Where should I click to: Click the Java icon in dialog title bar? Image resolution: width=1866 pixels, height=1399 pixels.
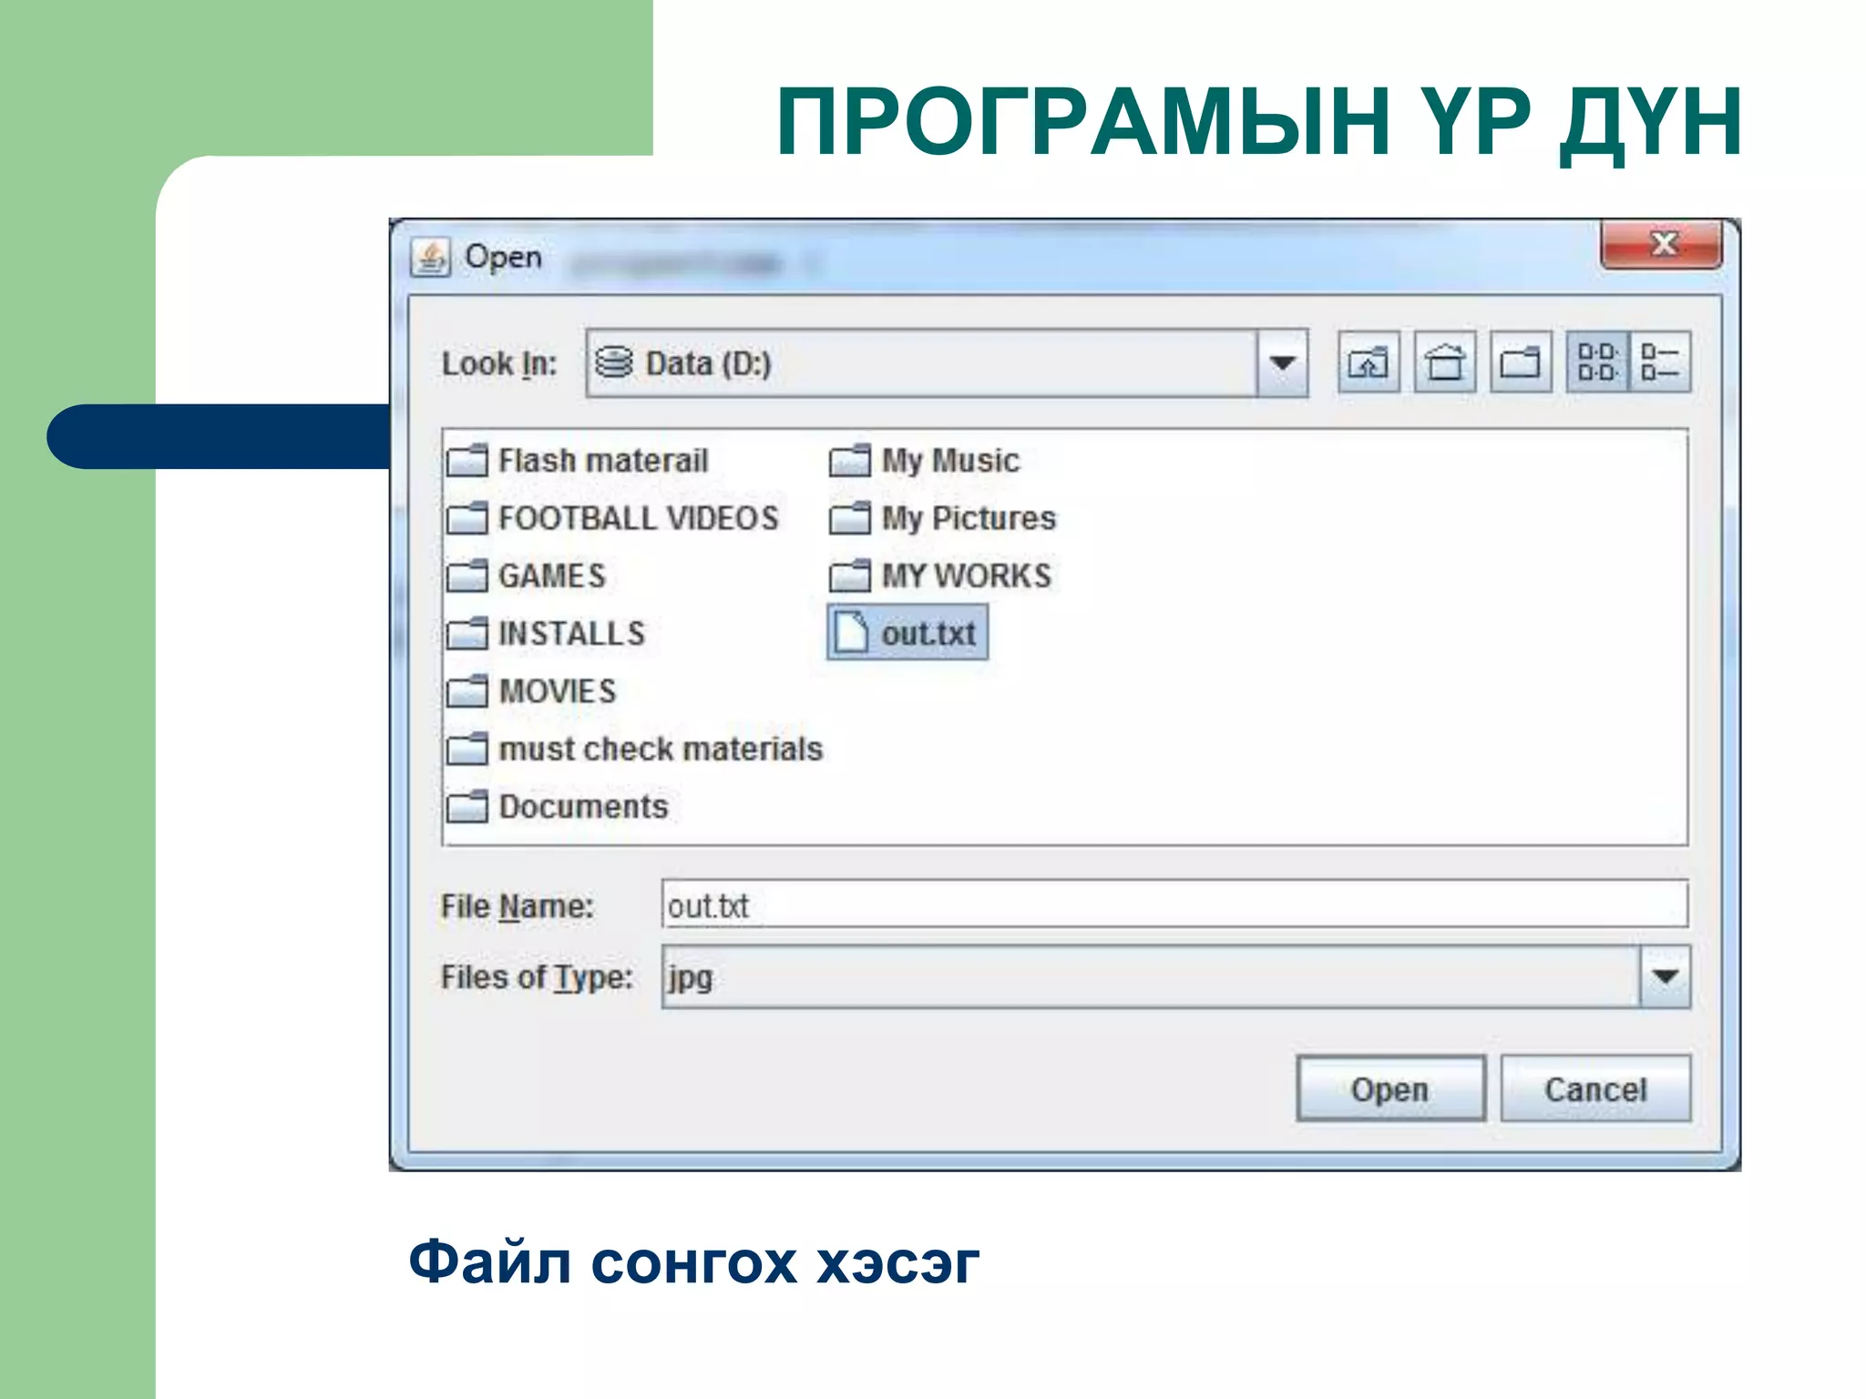[x=430, y=258]
